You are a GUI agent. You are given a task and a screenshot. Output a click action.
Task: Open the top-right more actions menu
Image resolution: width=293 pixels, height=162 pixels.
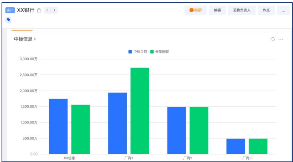coord(283,10)
